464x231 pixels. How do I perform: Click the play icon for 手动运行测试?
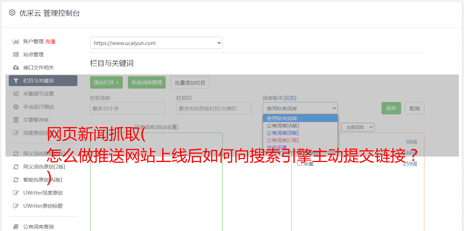point(16,107)
